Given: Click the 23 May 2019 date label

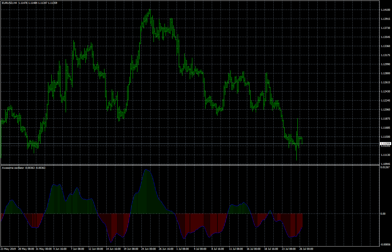Looking at the screenshot, I should pyautogui.click(x=8, y=249).
